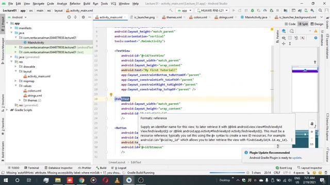Click the design surface layers icon
The width and height of the screenshot is (330, 185).
coord(284,31)
